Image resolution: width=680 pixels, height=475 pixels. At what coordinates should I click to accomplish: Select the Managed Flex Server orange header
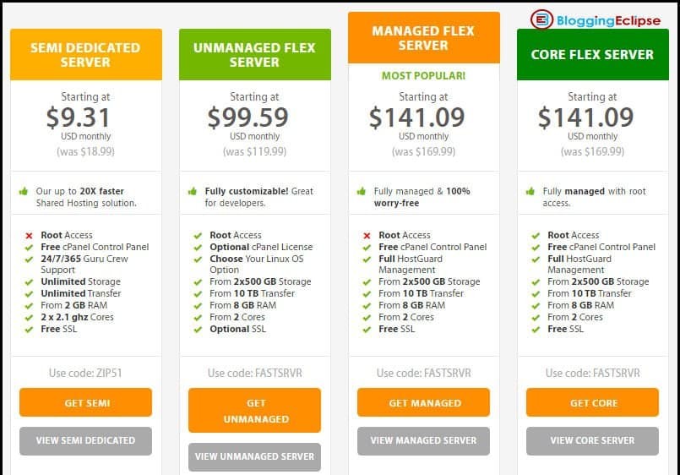[424, 38]
